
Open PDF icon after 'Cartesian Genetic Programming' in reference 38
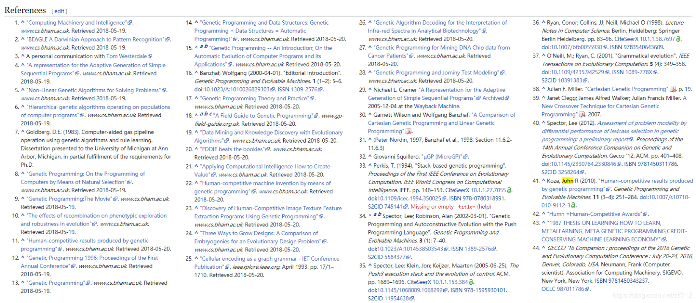click(673, 89)
